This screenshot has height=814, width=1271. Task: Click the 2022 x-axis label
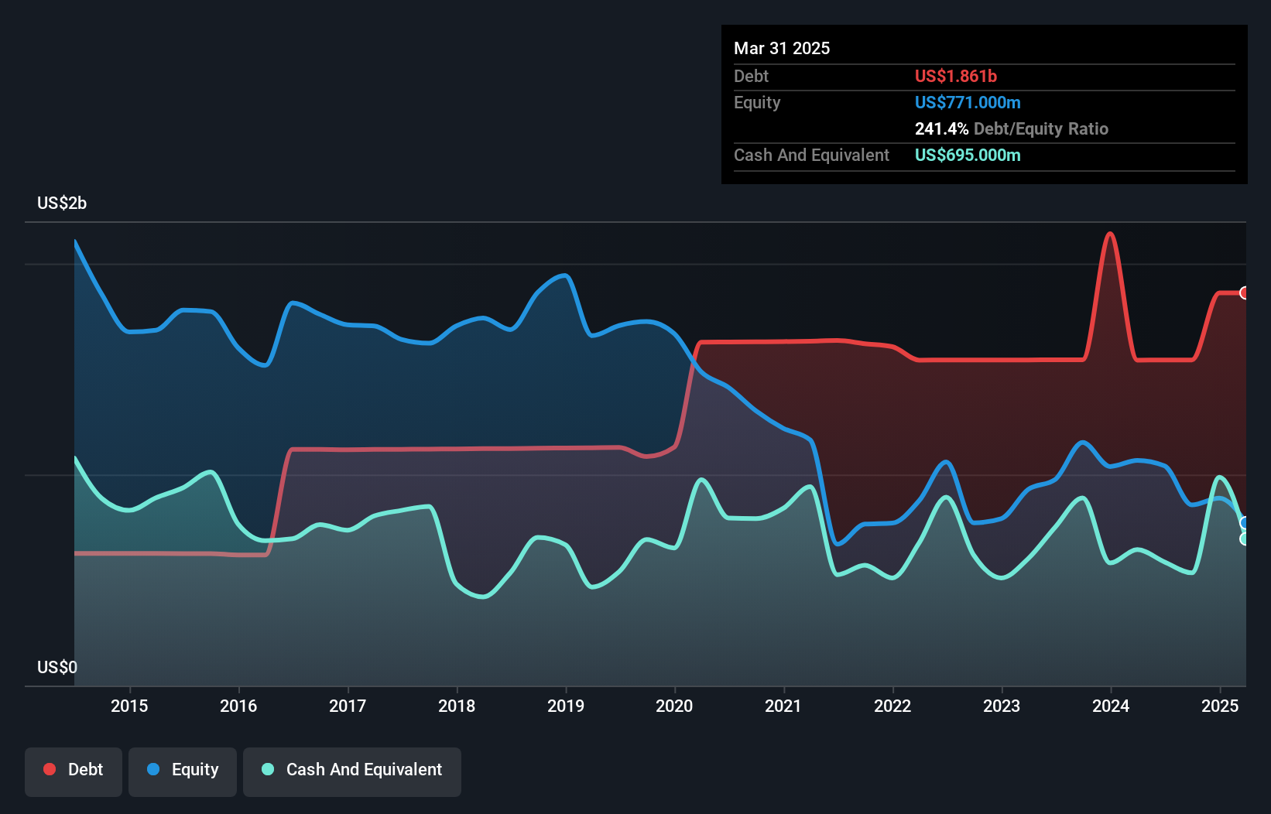892,706
